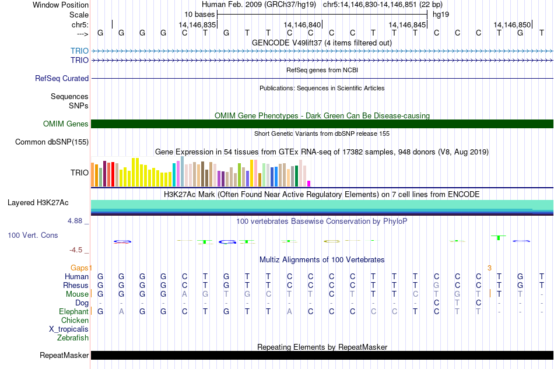Click the magenta last bar in GTEx chart
The image size is (554, 369).
point(309,184)
